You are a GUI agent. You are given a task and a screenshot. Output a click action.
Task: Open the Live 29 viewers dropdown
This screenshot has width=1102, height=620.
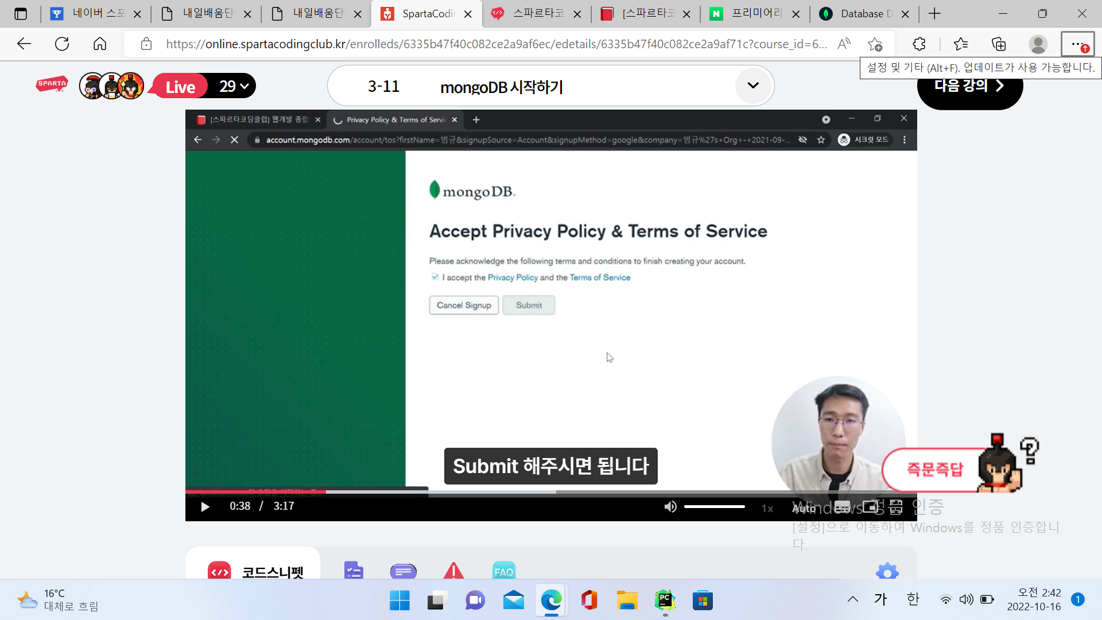(x=204, y=86)
